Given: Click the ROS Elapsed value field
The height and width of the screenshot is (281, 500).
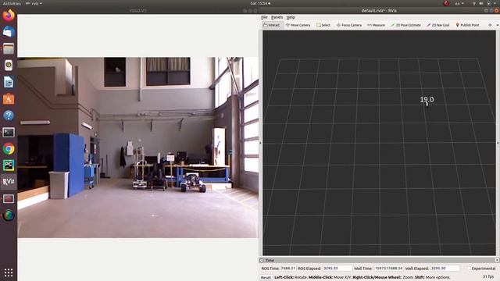Looking at the screenshot, I should 337,269.
